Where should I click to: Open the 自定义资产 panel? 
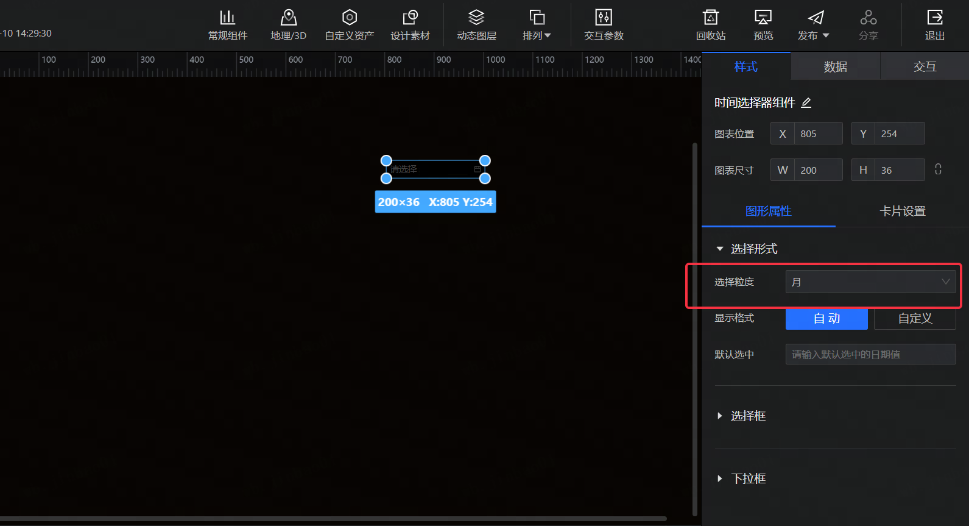[x=349, y=25]
